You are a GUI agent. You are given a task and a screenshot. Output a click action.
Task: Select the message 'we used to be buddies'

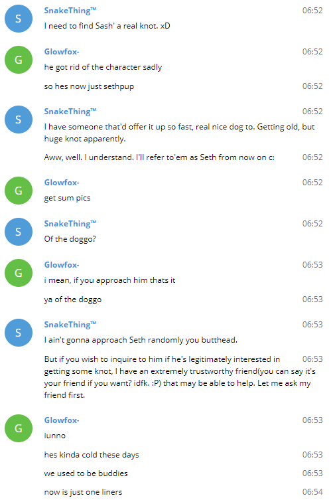point(86,473)
